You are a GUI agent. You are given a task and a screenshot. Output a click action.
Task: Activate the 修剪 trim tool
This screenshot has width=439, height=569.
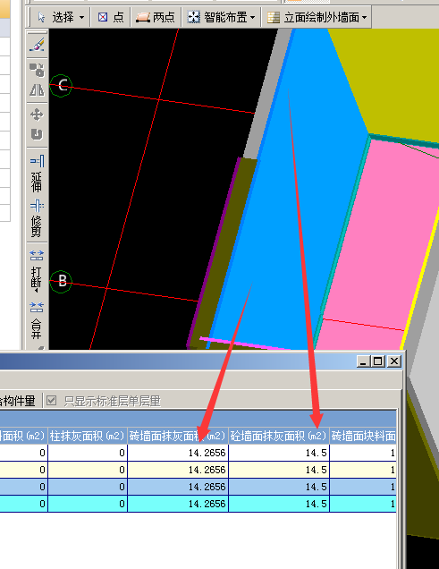37,218
